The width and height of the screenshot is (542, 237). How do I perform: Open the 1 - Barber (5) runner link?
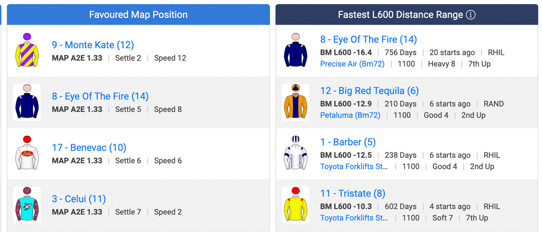[x=348, y=142]
